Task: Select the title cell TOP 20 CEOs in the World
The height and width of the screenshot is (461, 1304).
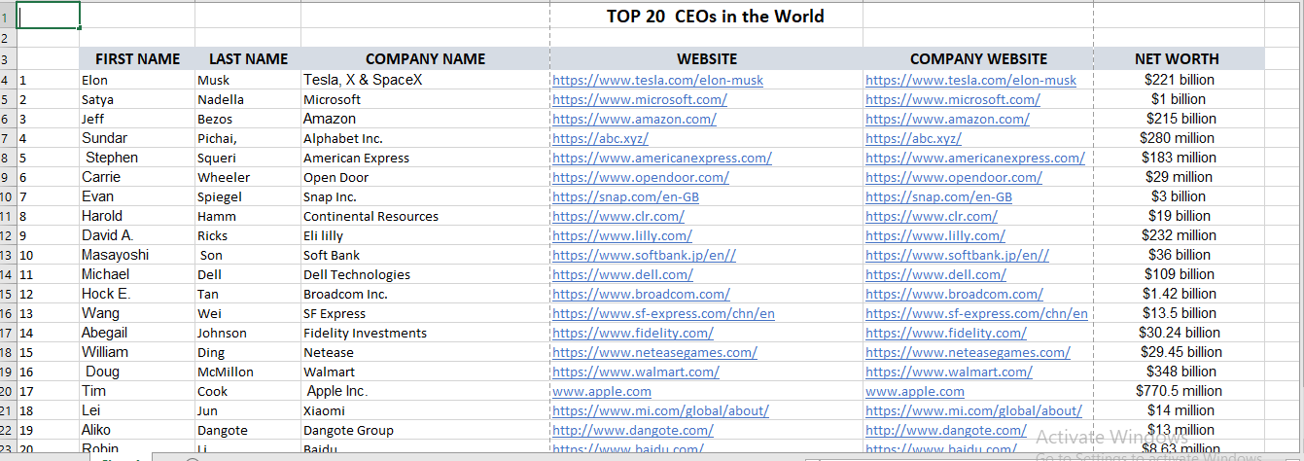Action: pyautogui.click(x=715, y=16)
